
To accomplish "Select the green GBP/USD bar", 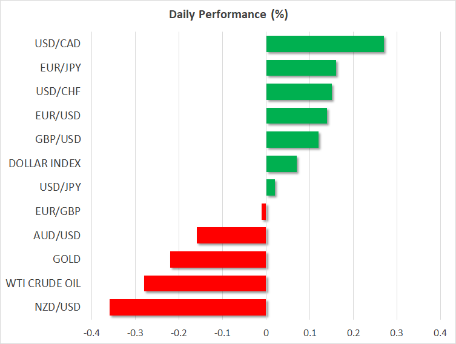I will (292, 140).
